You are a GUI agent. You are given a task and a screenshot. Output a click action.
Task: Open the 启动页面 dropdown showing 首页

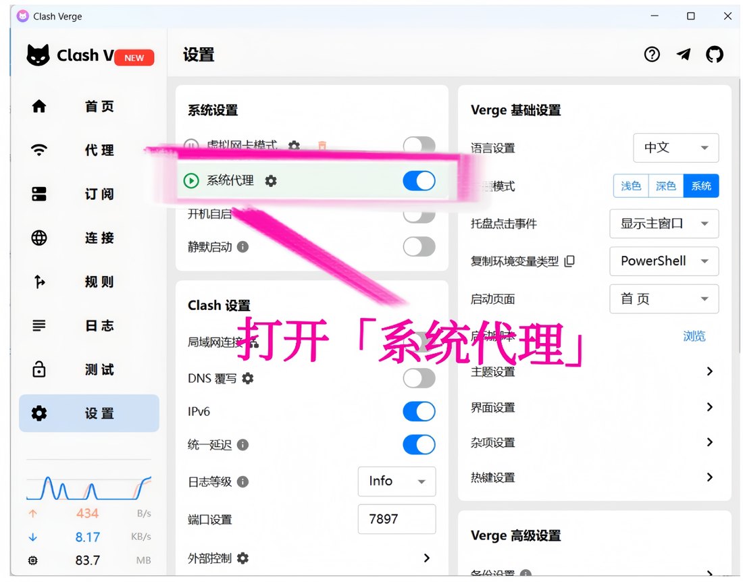pos(664,299)
